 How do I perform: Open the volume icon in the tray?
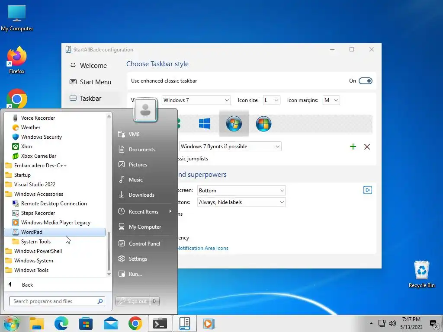tap(392, 323)
